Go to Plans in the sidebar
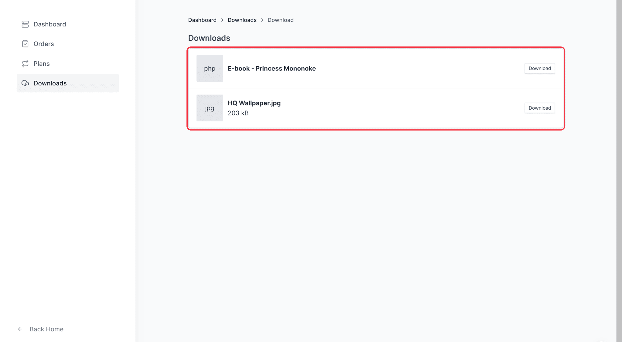The width and height of the screenshot is (622, 342). (42, 64)
